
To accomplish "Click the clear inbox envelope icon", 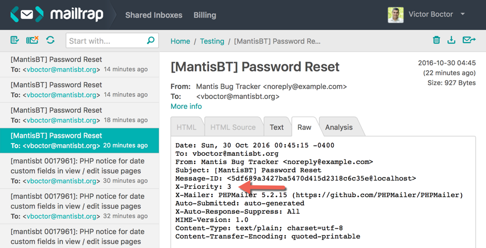I will coord(33,40).
